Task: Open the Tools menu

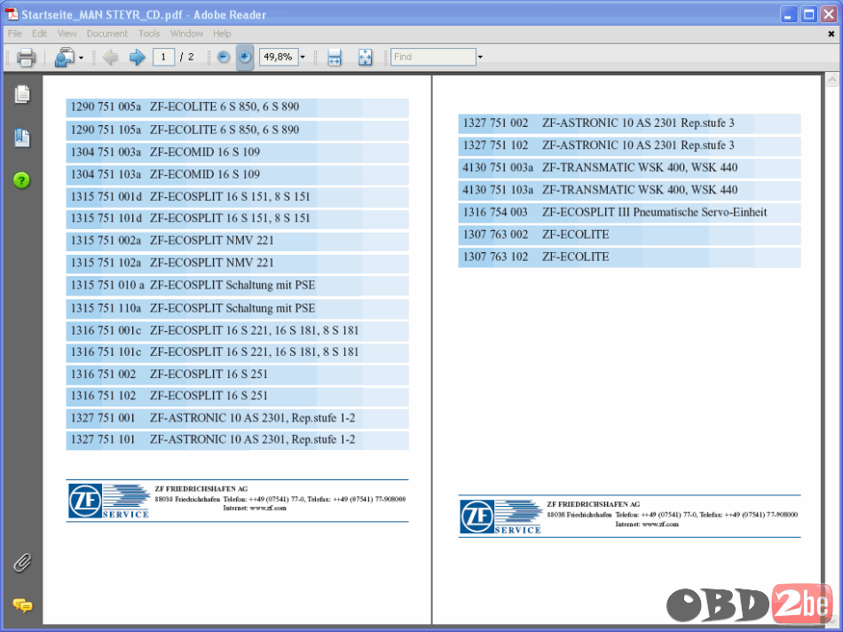Action: 149,34
